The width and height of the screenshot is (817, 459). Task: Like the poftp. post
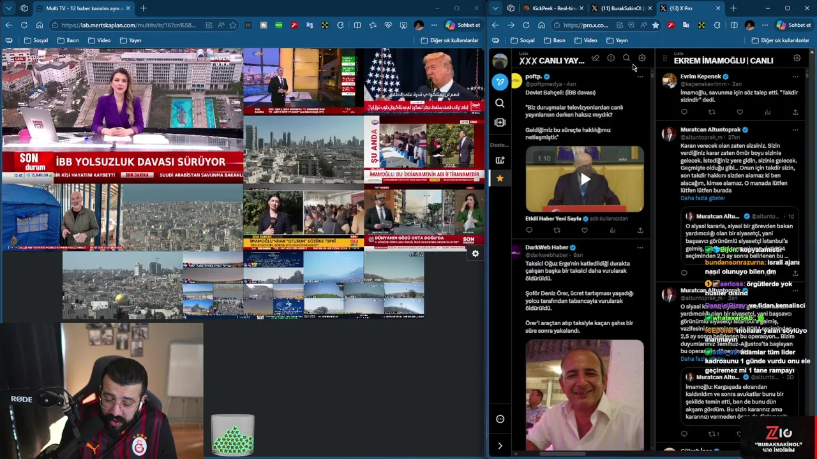point(585,230)
